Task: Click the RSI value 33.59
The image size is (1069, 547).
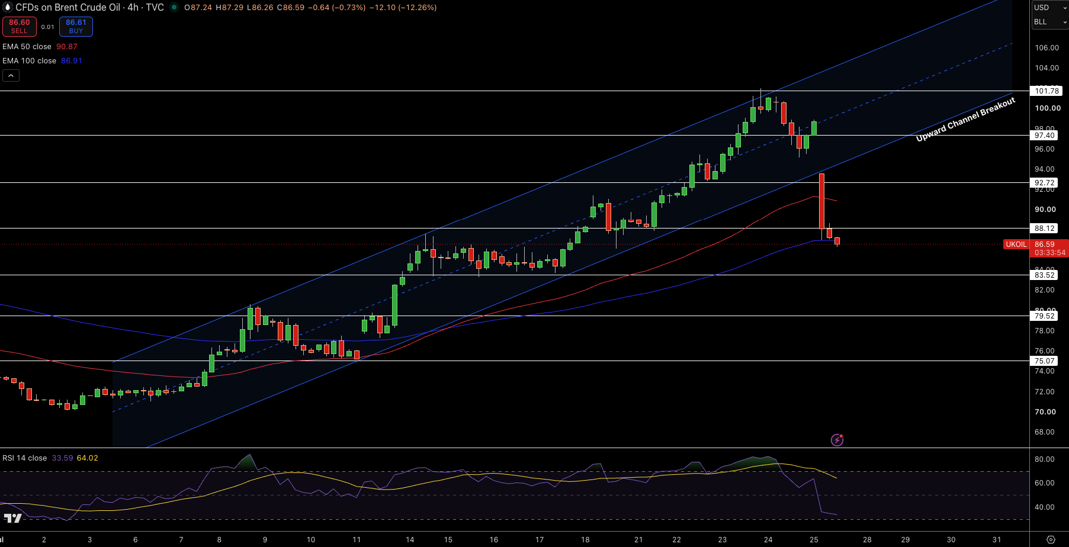Action: tap(62, 458)
